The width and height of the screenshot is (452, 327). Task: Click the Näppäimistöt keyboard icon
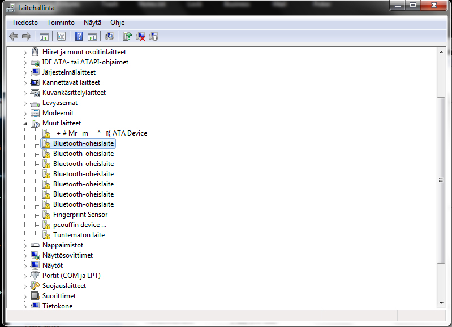tap(35, 245)
